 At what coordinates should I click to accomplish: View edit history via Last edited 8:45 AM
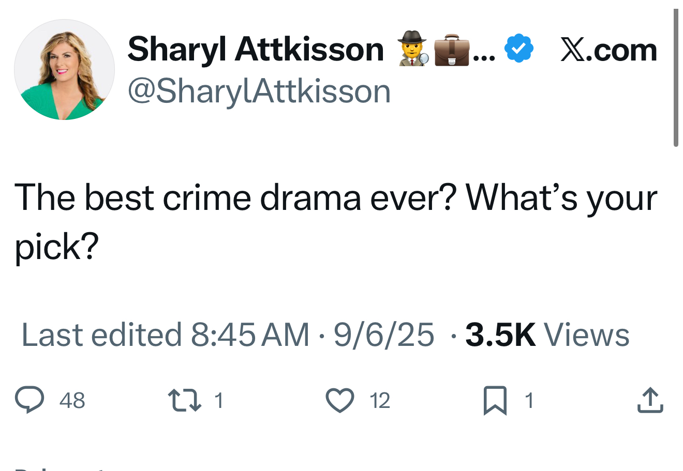165,335
